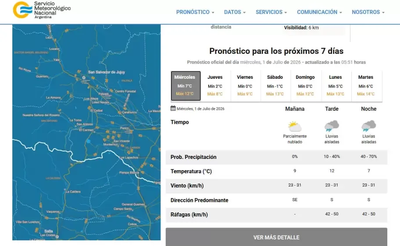Click the Tarde 10 - 40% precipitation value
The image size is (400, 246).
point(332,156)
